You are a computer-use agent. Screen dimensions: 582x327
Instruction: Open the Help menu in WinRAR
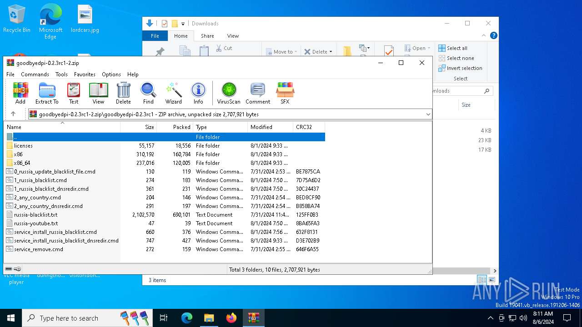coord(133,74)
